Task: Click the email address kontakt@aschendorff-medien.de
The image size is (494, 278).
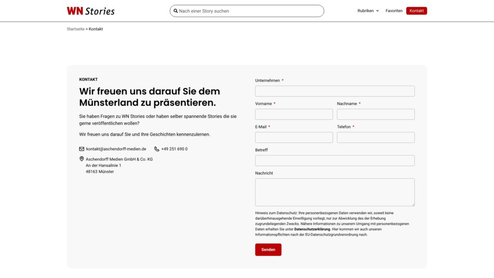Action: (116, 149)
